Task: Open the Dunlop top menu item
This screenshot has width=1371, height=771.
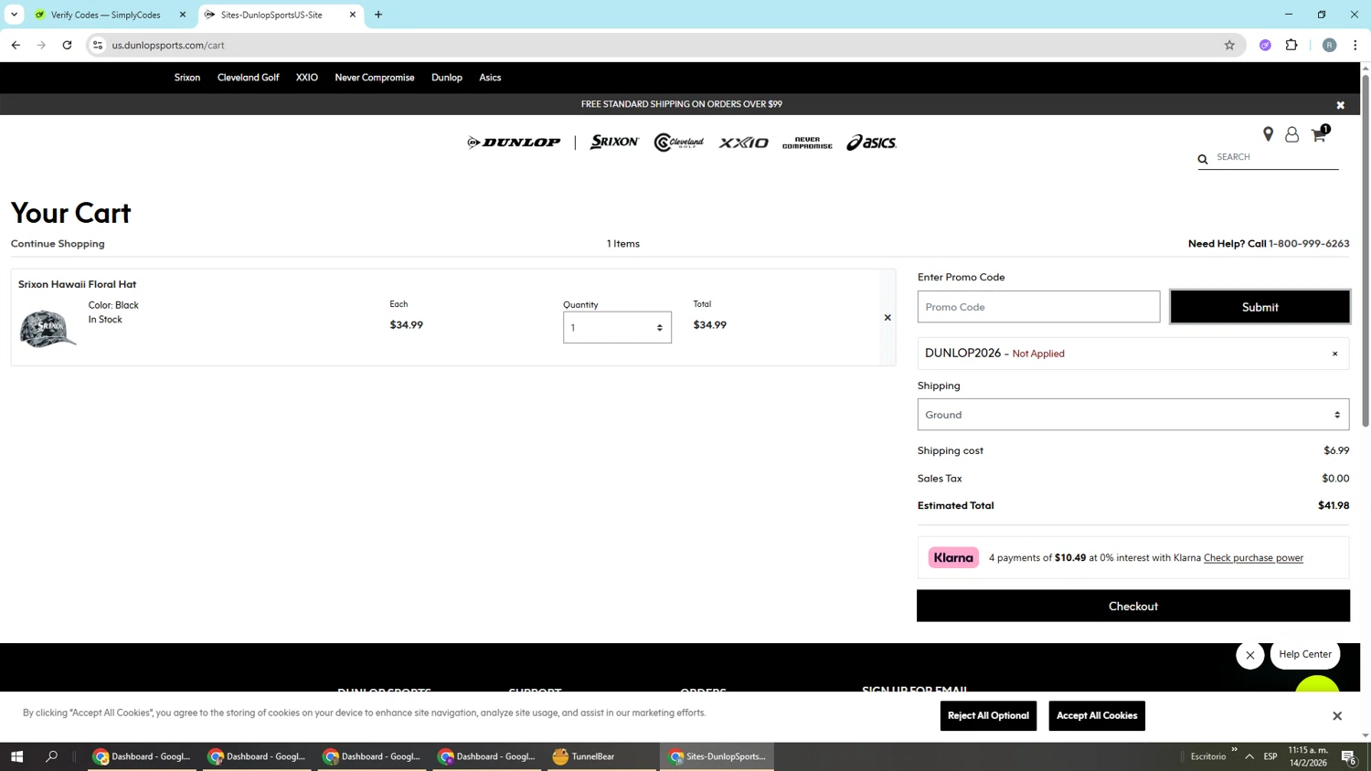Action: [447, 78]
